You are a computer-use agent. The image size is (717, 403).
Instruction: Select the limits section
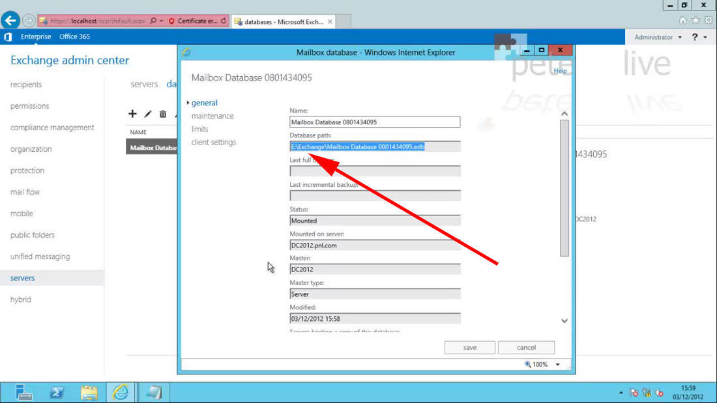pos(200,130)
